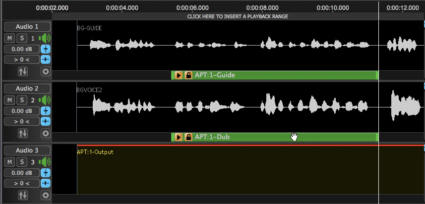Image resolution: width=425 pixels, height=204 pixels.
Task: Toggle lock on the APT:1-Dub bar
Action: coord(188,137)
